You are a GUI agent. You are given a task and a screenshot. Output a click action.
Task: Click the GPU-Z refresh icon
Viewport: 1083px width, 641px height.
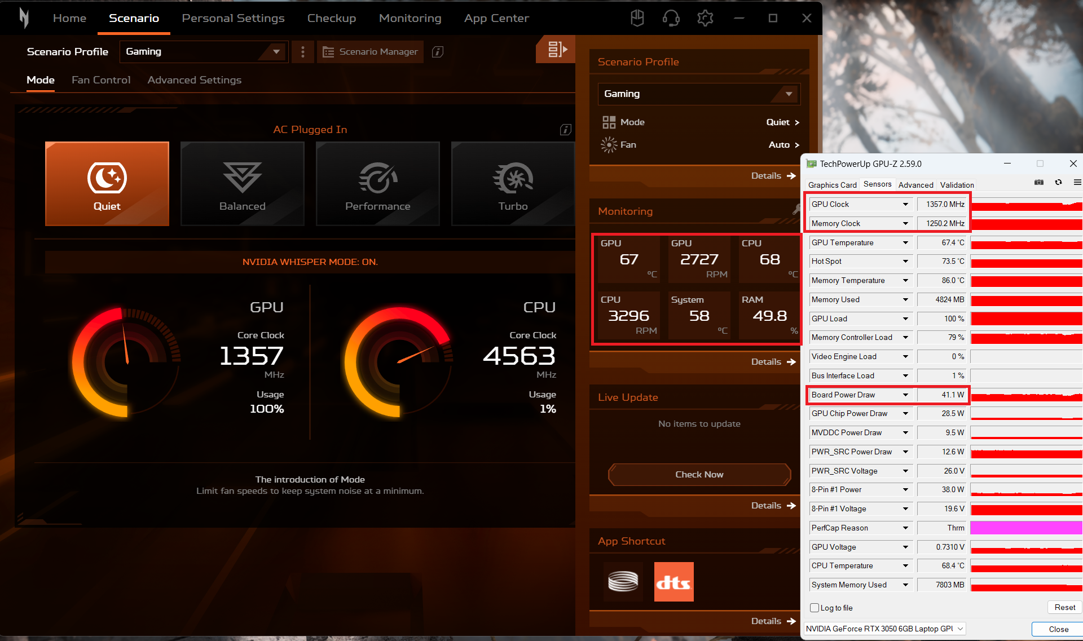[x=1058, y=182]
